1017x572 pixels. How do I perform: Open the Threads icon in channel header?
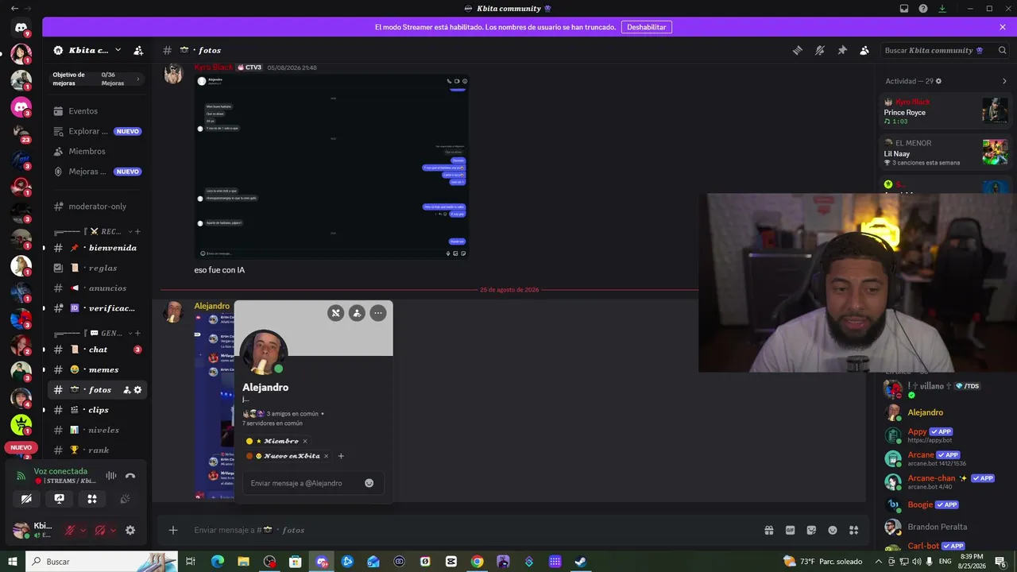(797, 50)
